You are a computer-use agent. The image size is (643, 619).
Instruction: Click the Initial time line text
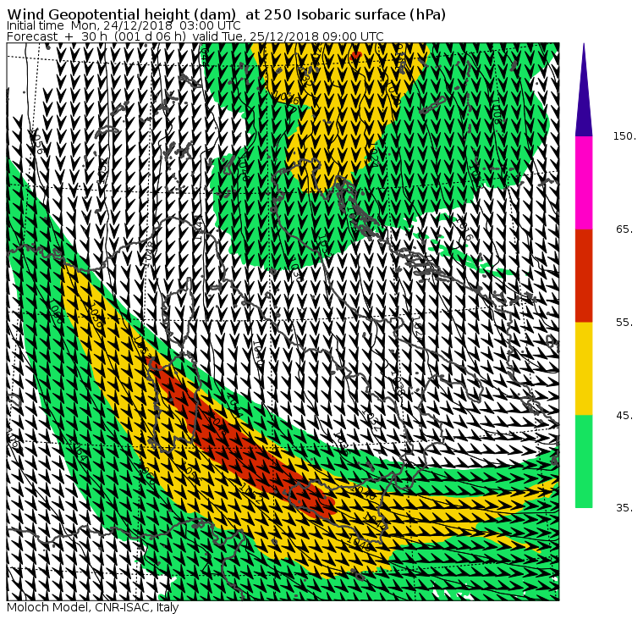coord(124,25)
